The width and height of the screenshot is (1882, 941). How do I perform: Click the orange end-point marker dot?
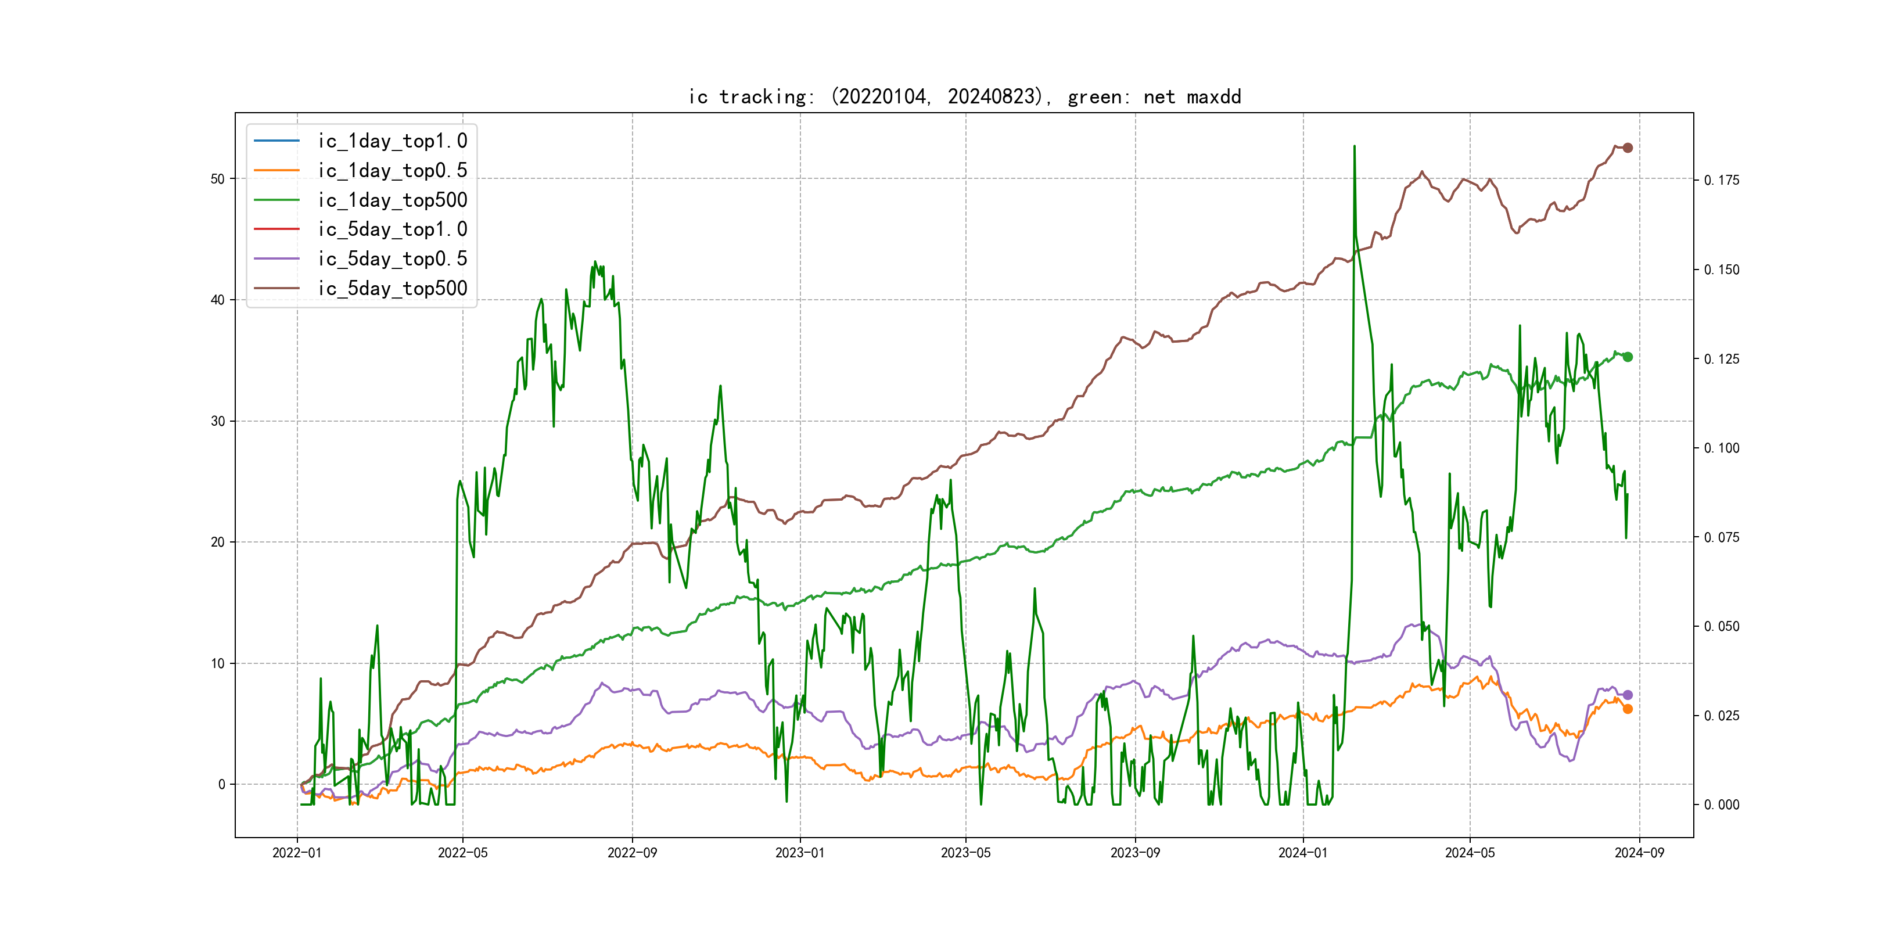coord(1627,709)
